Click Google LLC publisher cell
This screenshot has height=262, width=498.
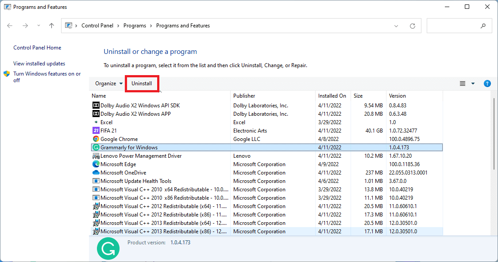click(x=247, y=139)
